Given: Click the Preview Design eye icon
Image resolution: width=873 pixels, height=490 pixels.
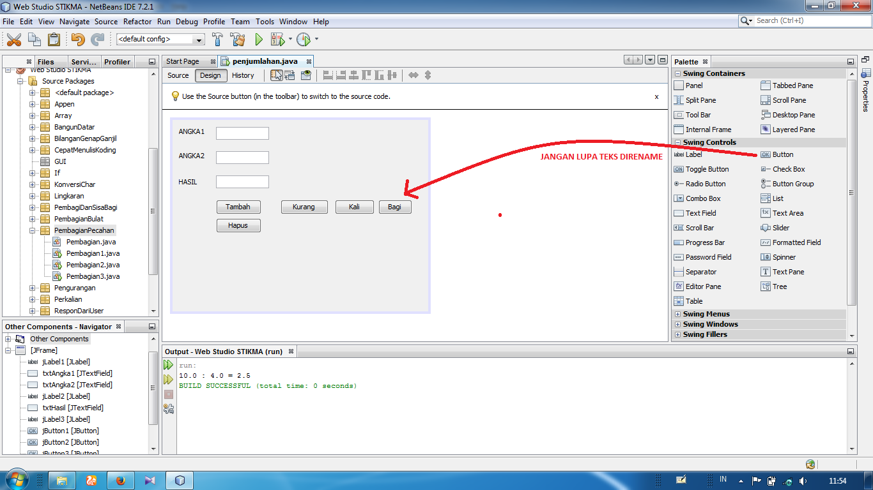Looking at the screenshot, I should click(x=306, y=75).
